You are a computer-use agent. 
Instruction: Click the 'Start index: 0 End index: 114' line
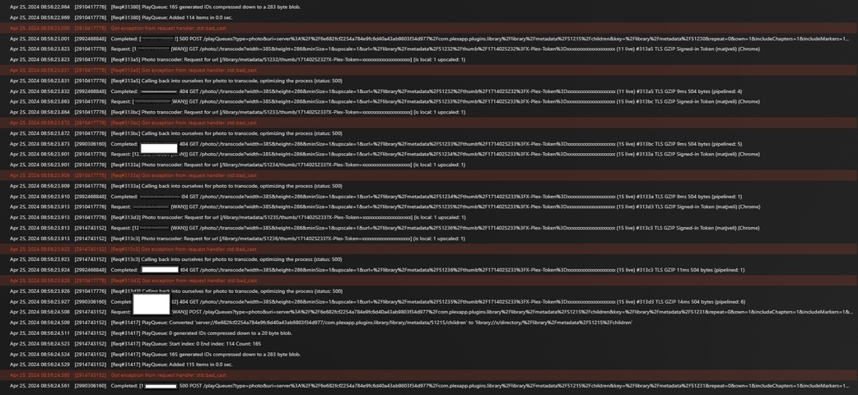click(429, 344)
